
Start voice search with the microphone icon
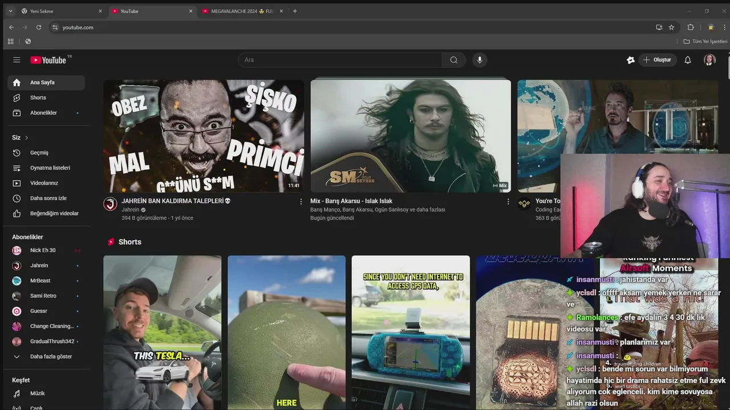480,60
